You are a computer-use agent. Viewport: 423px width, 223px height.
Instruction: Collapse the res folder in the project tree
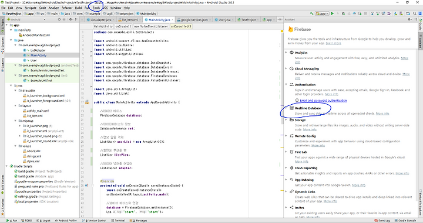tap(11, 85)
